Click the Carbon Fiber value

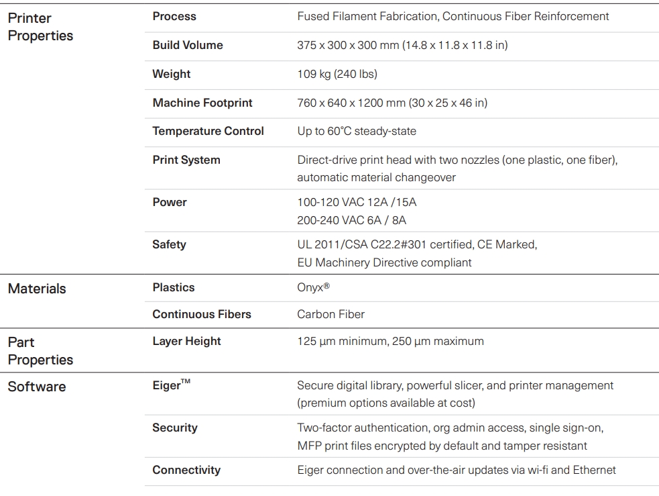point(331,314)
